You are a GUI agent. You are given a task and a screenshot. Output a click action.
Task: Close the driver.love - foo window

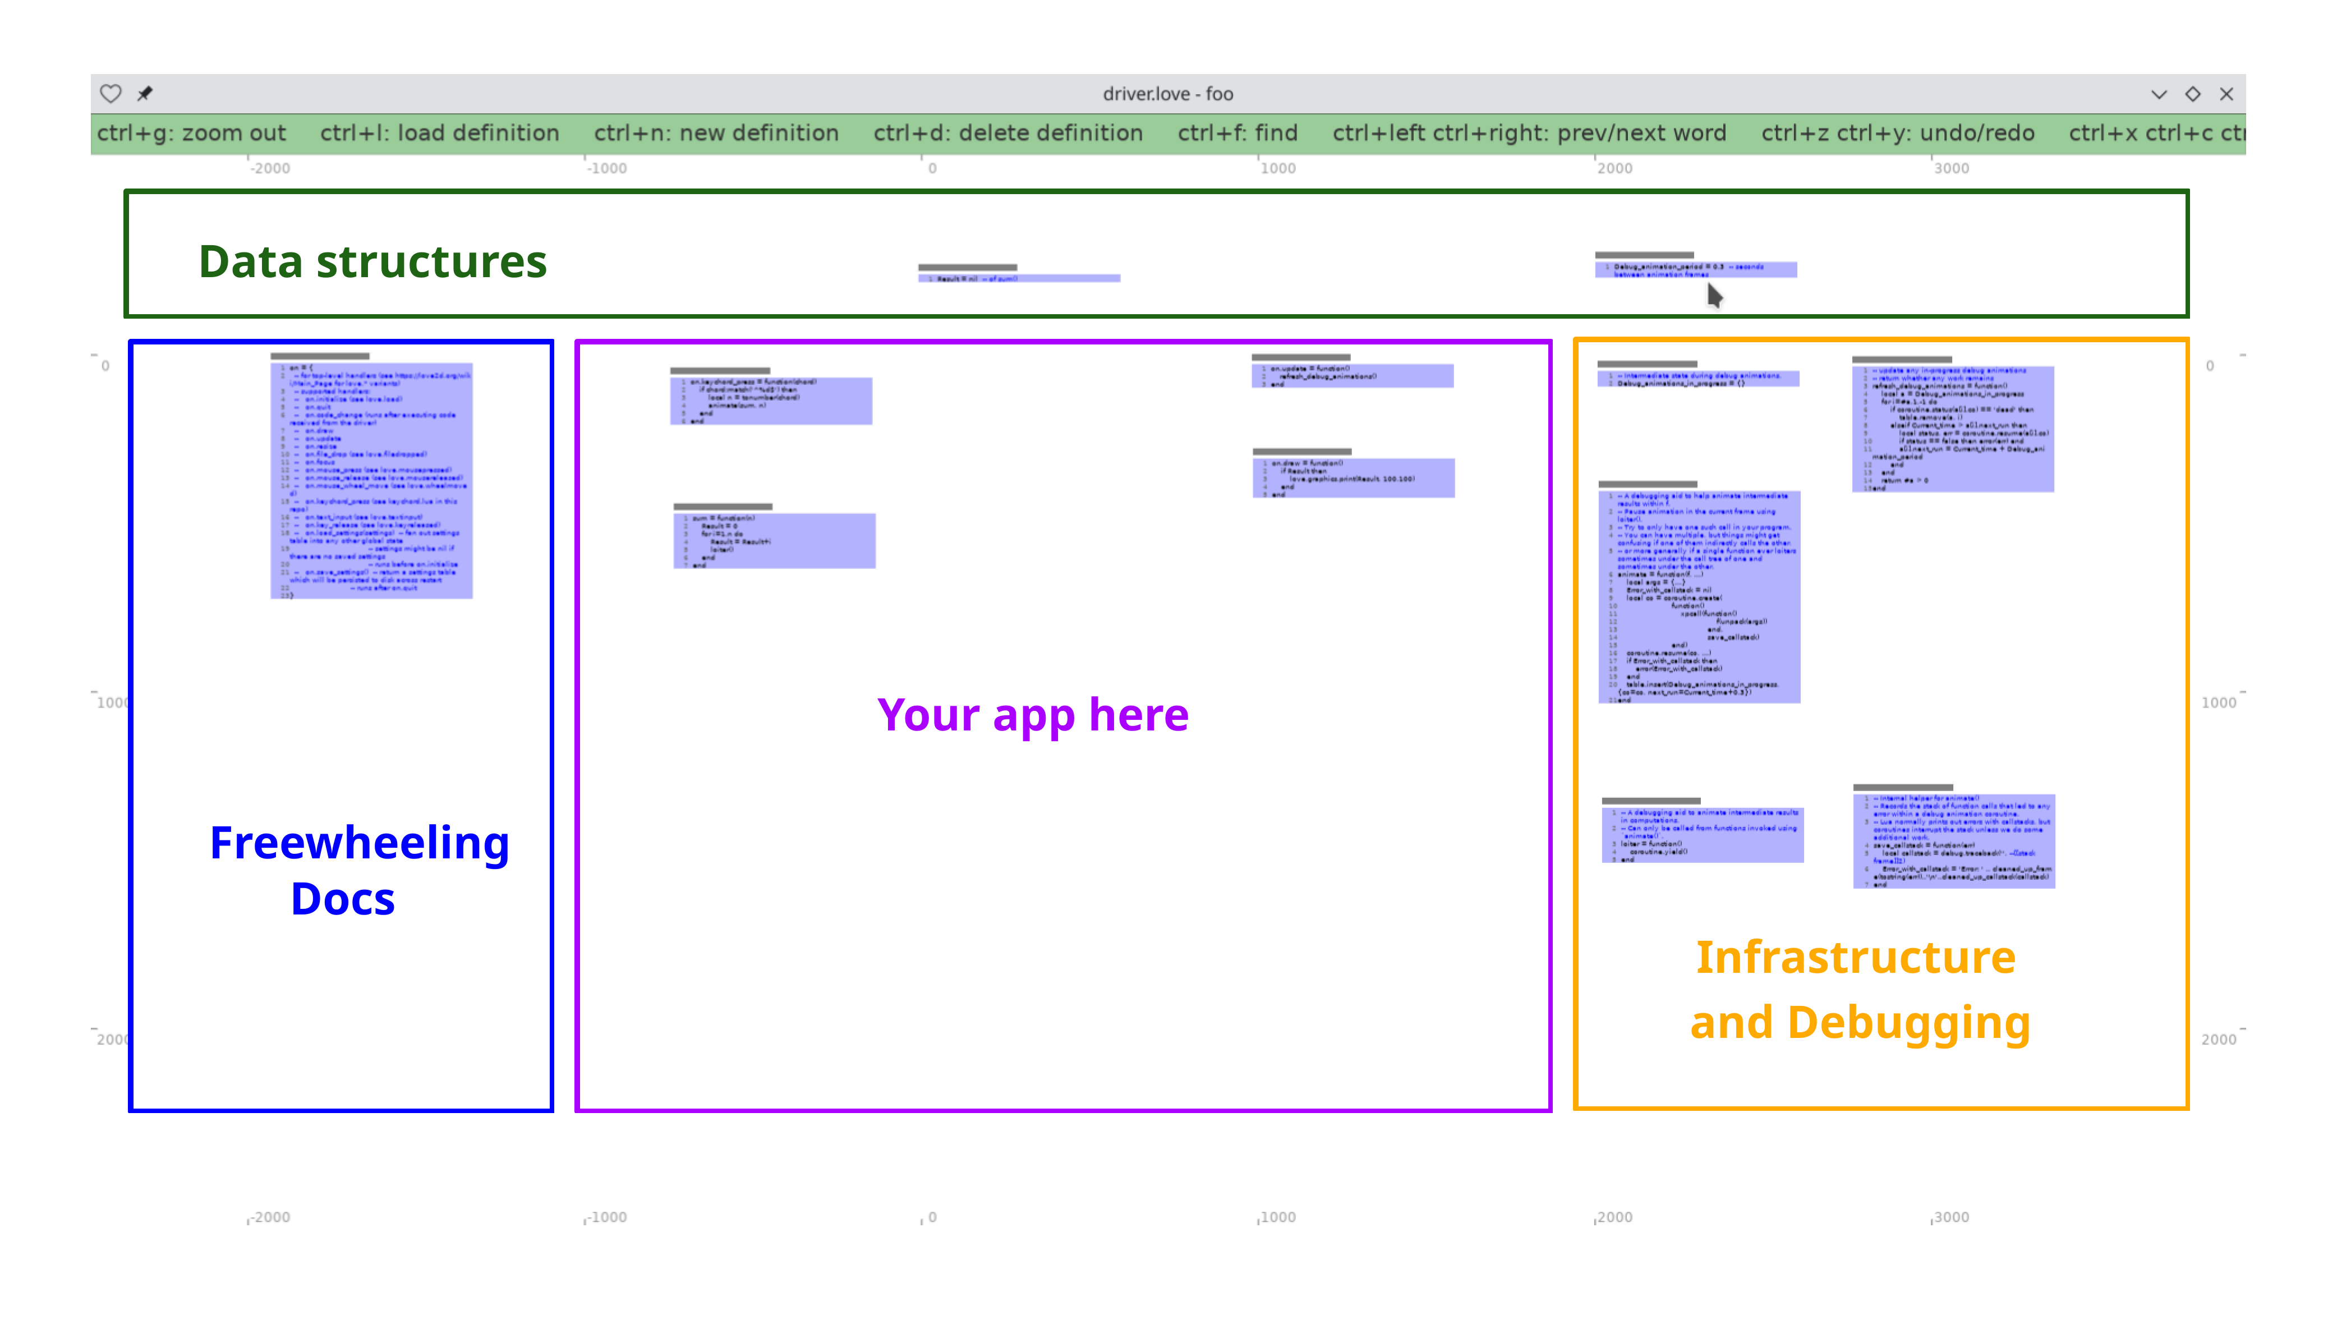(x=2226, y=93)
